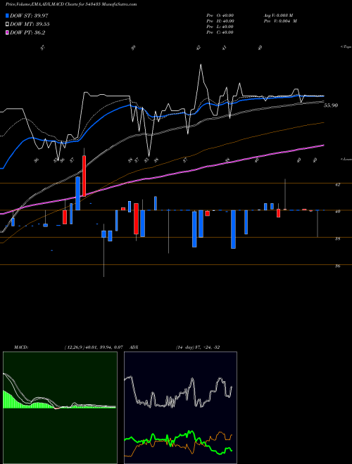Click the "<Tops" marker label
352x464 pixels.
click(x=346, y=47)
